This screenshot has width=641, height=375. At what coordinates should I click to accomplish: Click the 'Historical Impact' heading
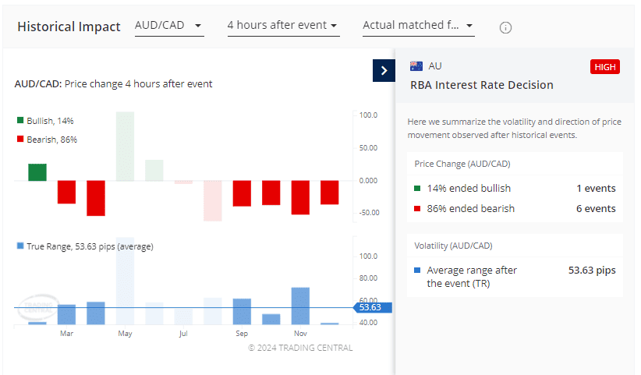[x=69, y=27]
